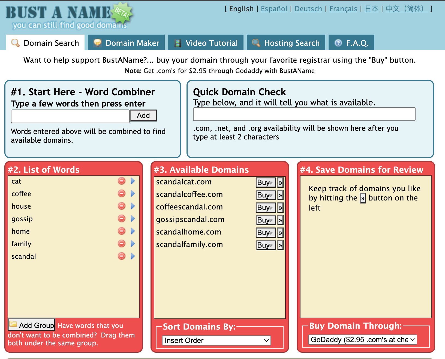The width and height of the screenshot is (445, 359).
Task: Select the word scandal in word list
Action: pyautogui.click(x=24, y=256)
